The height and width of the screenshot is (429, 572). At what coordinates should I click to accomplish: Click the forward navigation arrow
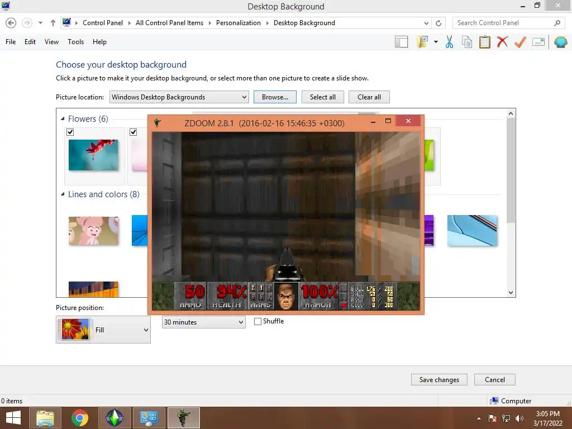tap(27, 23)
